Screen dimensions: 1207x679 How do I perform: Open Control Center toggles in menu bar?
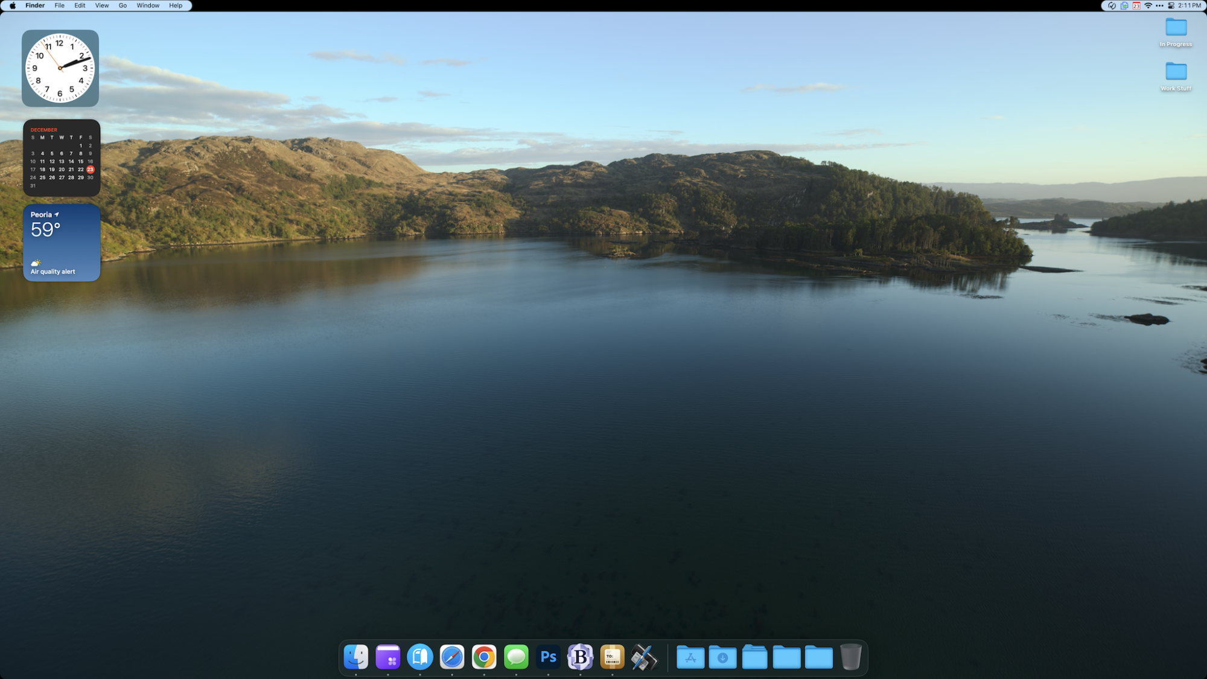[1171, 5]
